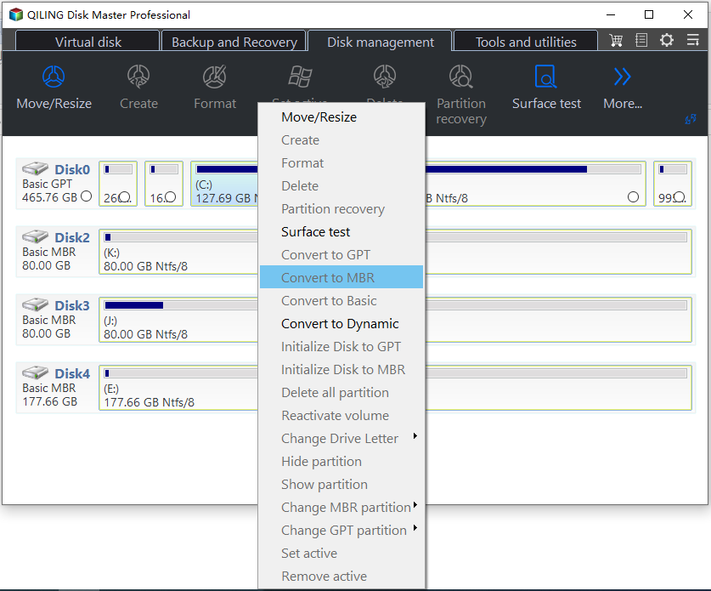Open the More... toolbar chevron
Image resolution: width=711 pixels, height=591 pixels.
coord(622,77)
